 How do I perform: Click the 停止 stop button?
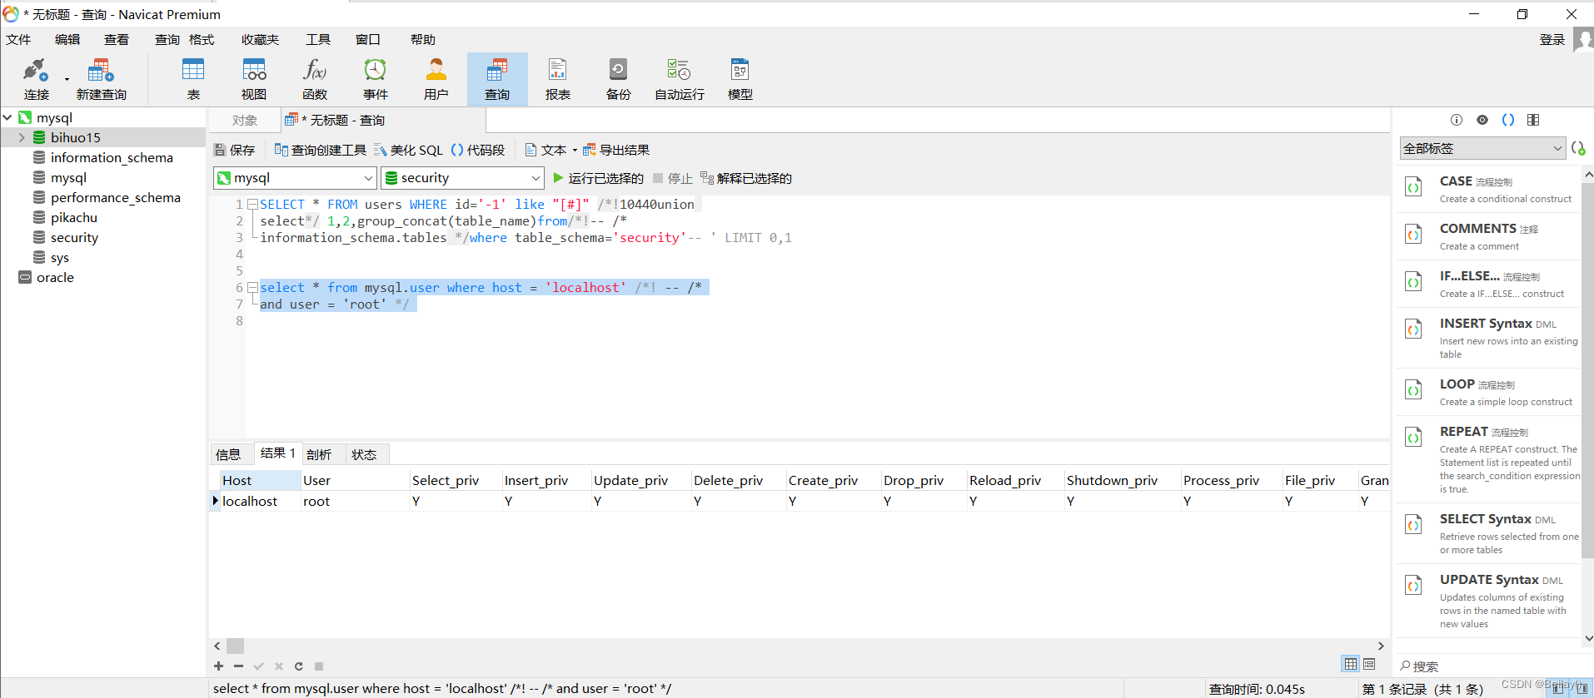tap(673, 178)
